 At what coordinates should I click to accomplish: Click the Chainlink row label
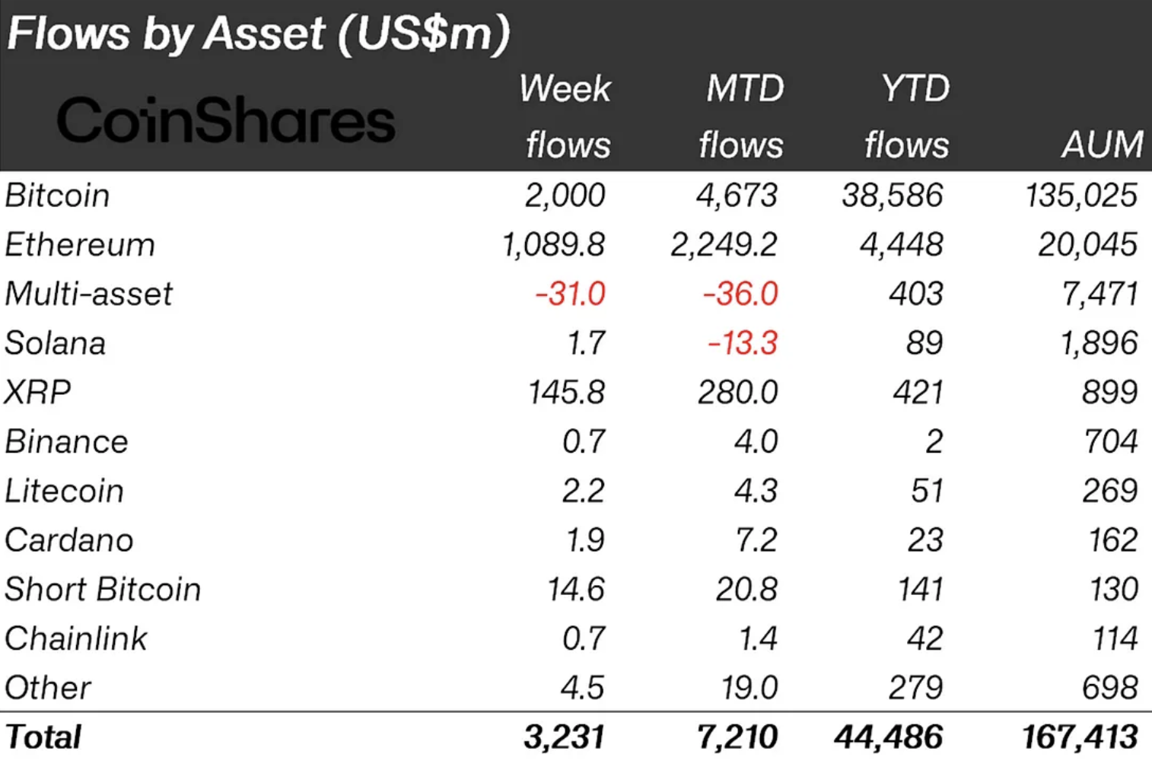click(76, 638)
